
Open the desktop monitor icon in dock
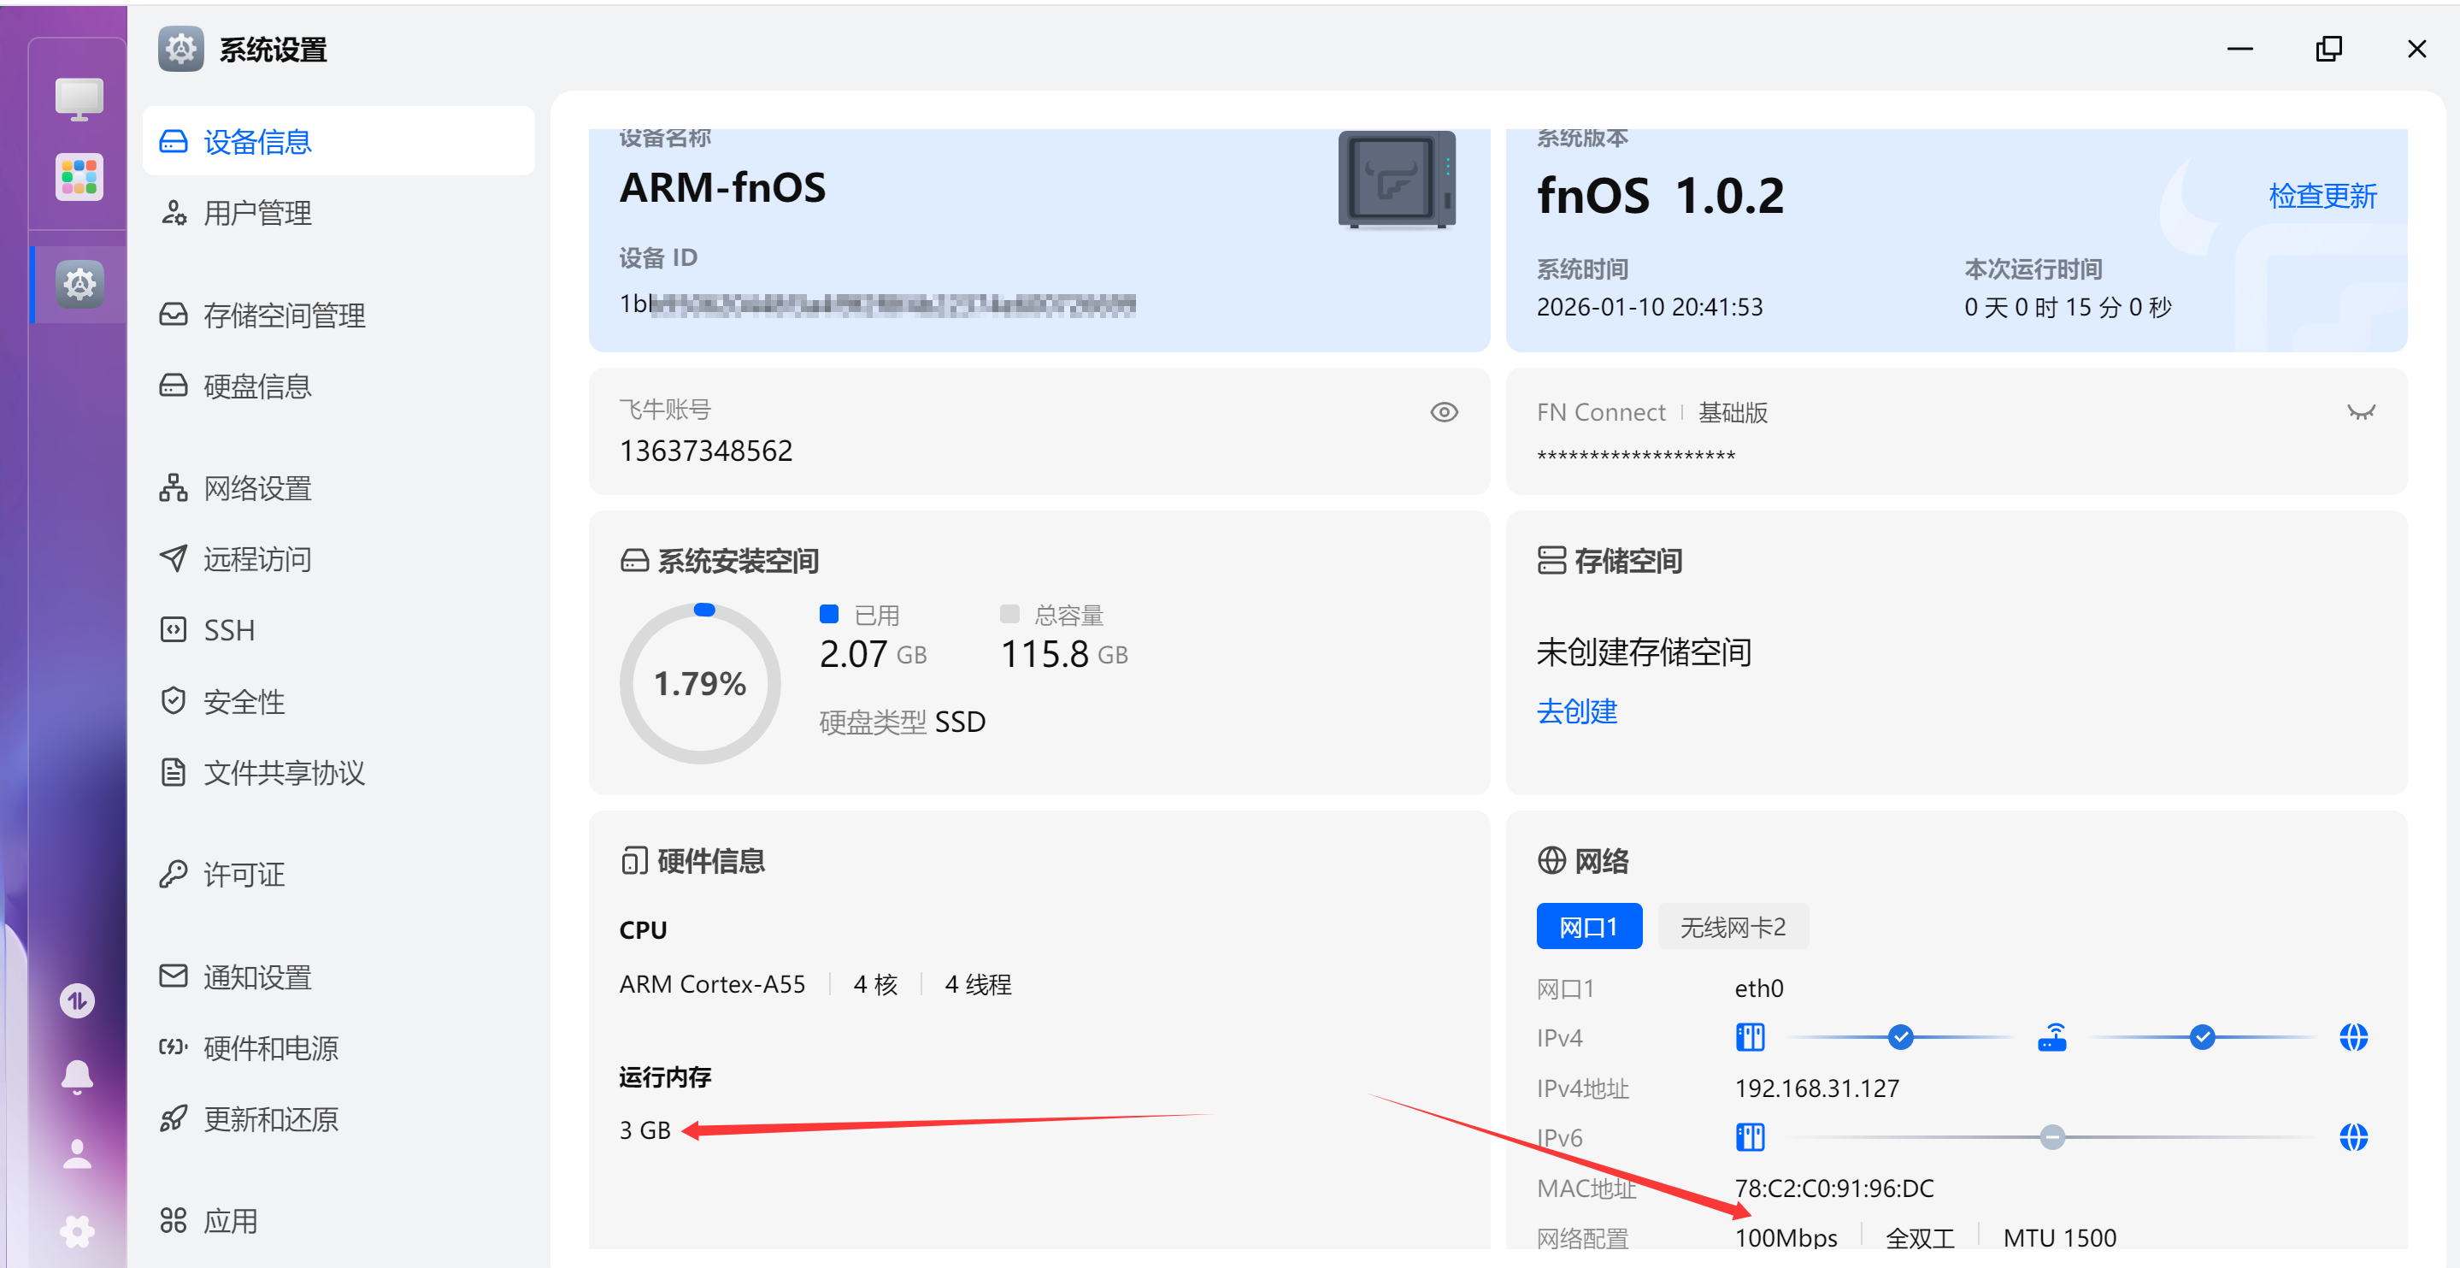tap(79, 98)
